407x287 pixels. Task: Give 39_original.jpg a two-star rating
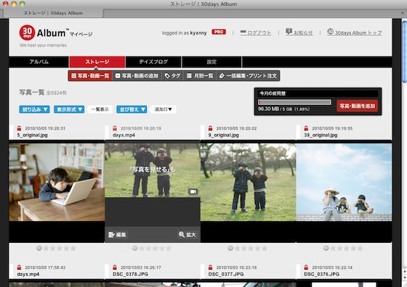point(339,249)
